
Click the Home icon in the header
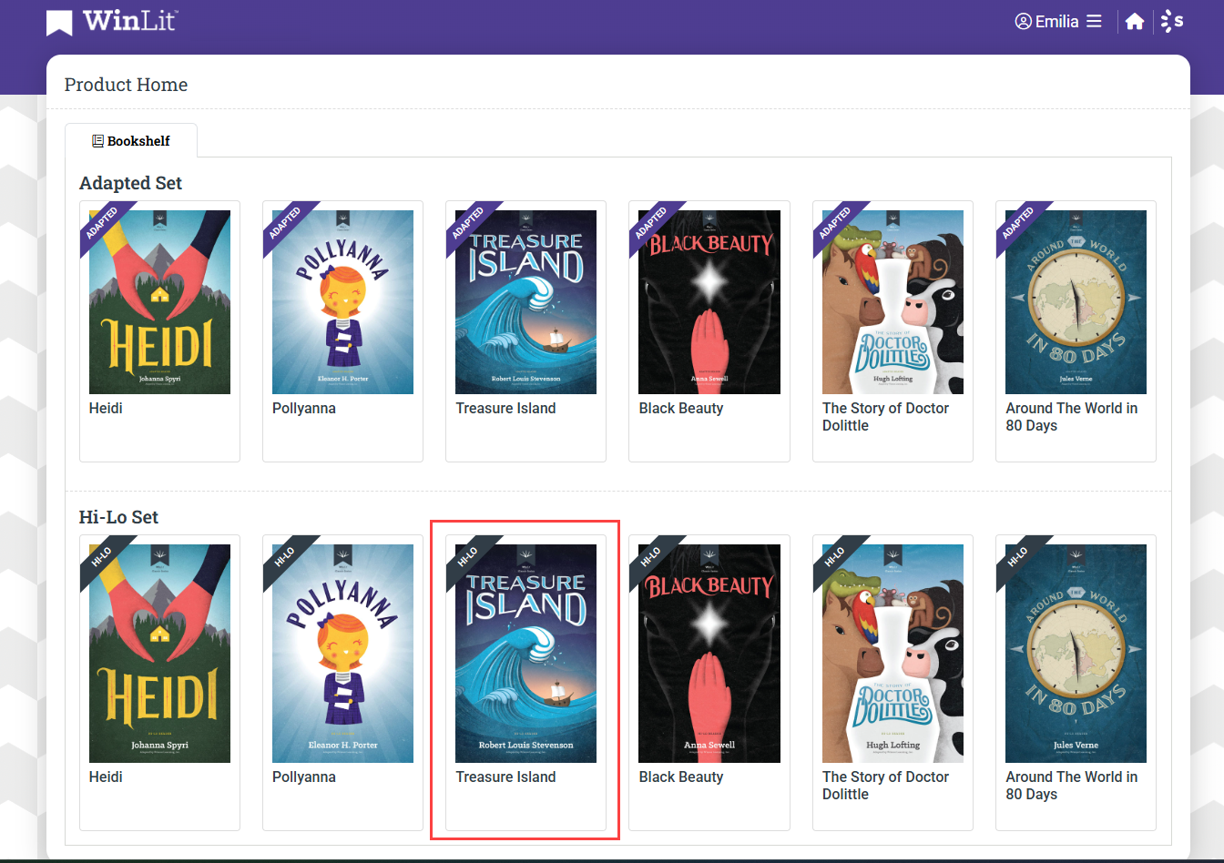(x=1135, y=20)
